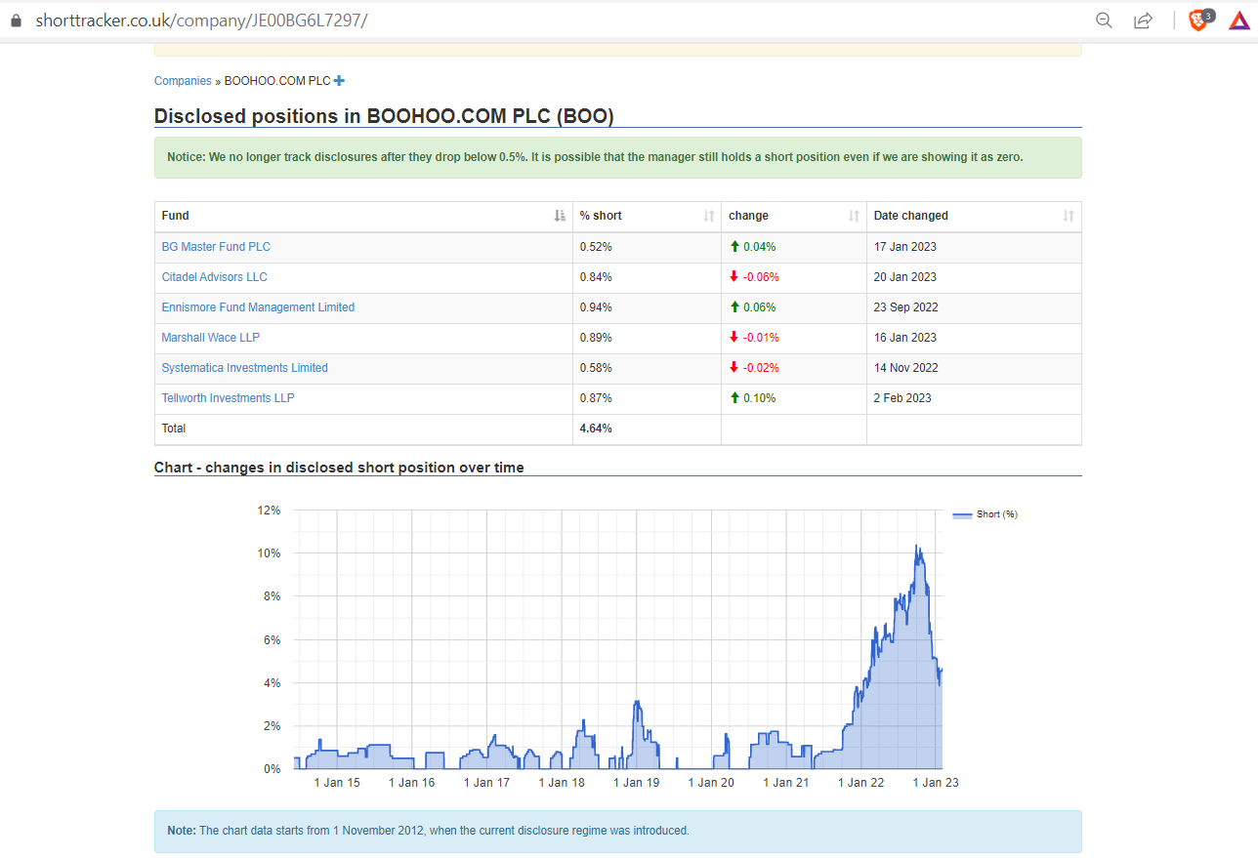Click red down arrow in Marshall Wace row

coord(734,338)
